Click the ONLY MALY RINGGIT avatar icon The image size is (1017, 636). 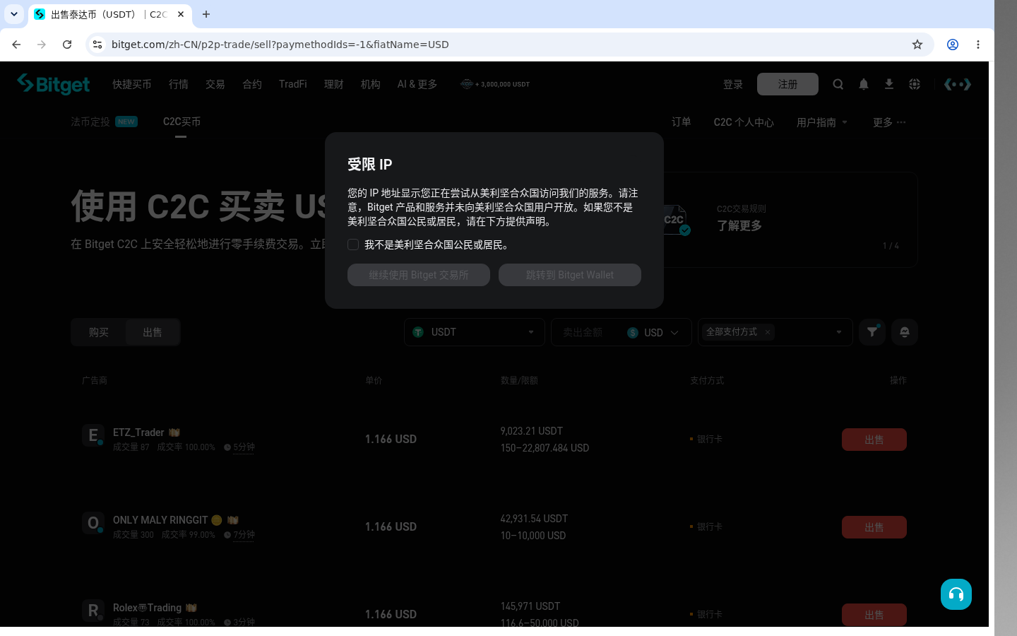coord(93,523)
